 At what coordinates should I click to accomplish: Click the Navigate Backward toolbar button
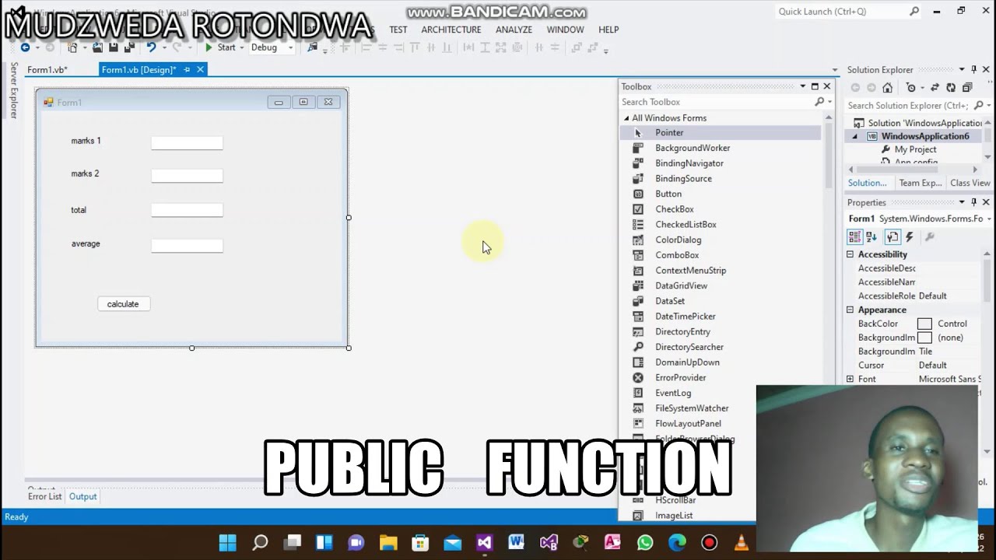25,47
